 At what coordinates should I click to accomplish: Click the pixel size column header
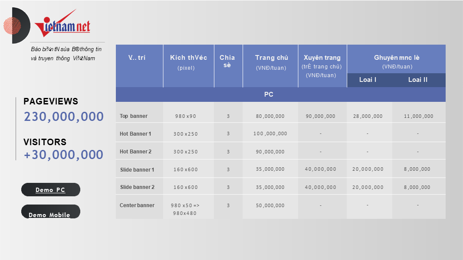(188, 62)
